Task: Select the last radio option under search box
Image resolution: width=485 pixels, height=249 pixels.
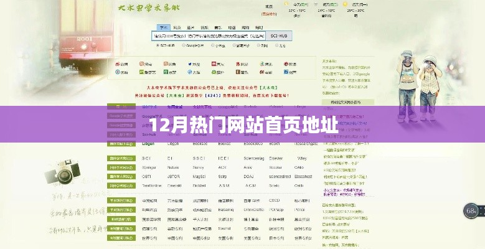Action: point(277,45)
